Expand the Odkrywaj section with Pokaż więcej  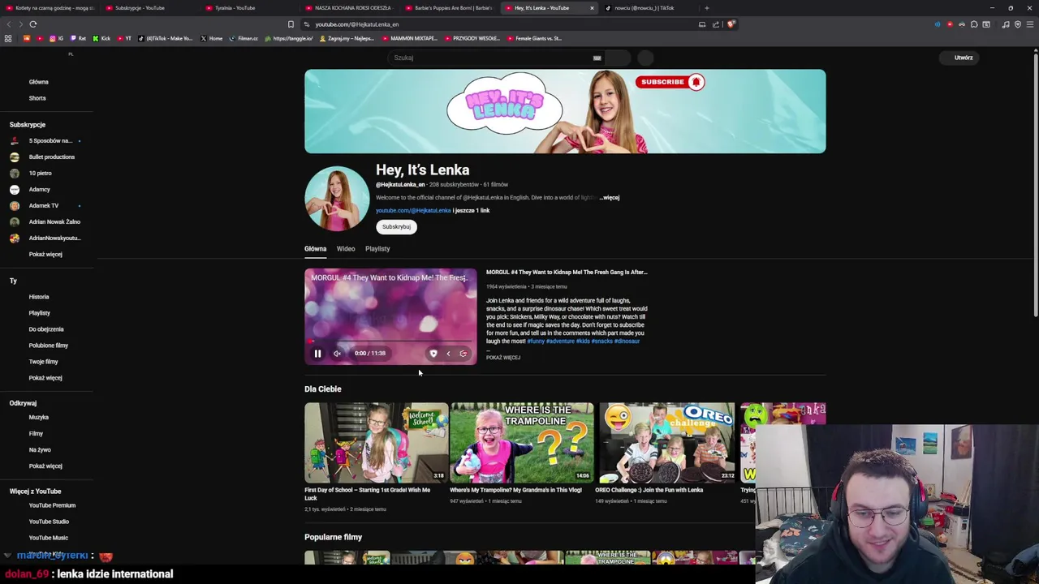[x=45, y=466]
